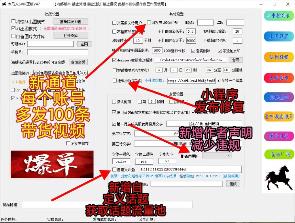Uncheck AI出图模式 checkbox
The width and height of the screenshot is (295, 223).
(13, 29)
